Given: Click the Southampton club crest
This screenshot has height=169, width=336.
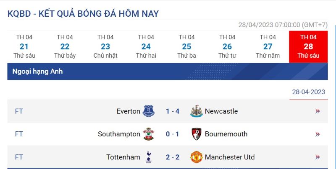Looking at the screenshot, I should (x=148, y=134).
